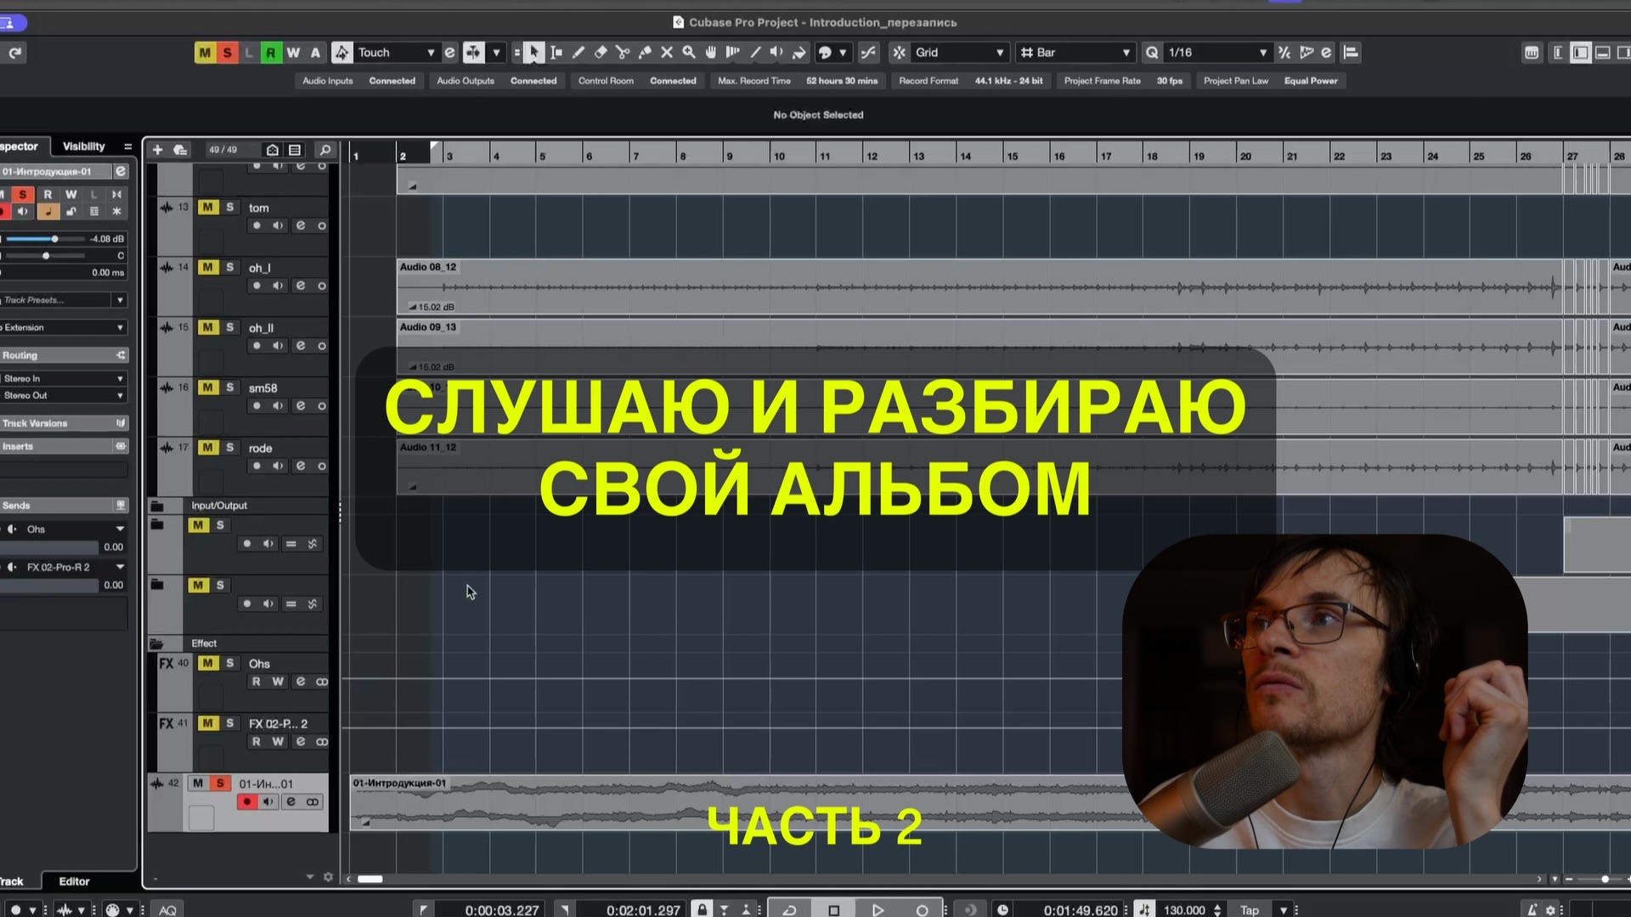Select the Comp hand tool
The height and width of the screenshot is (917, 1631).
click(711, 53)
